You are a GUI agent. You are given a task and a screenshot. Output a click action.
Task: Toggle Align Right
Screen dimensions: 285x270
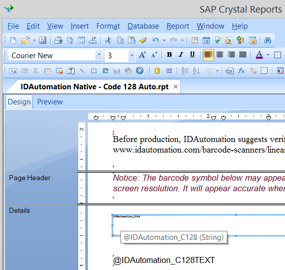(231, 55)
